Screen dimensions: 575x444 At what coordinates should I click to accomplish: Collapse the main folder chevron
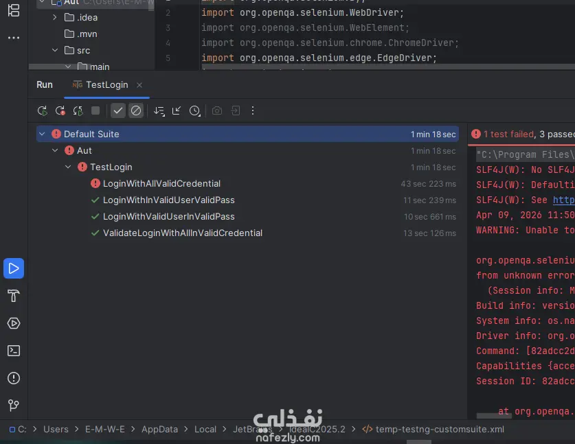tap(68, 67)
